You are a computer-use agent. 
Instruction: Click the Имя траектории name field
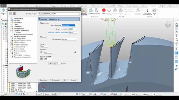tap(59, 14)
